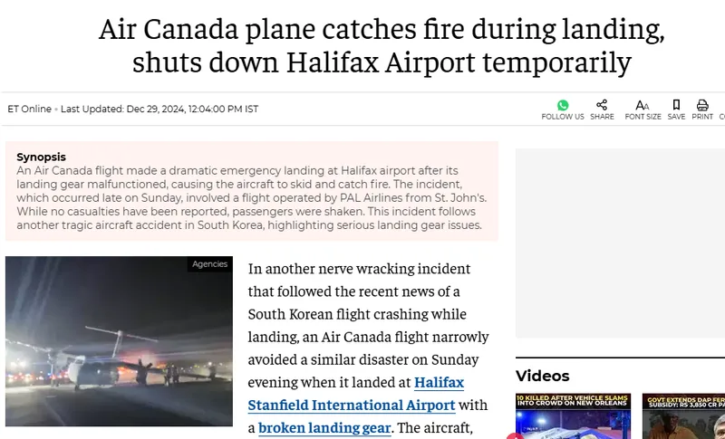Click the Synopsis summary box
This screenshot has height=439, width=725.
(252, 191)
